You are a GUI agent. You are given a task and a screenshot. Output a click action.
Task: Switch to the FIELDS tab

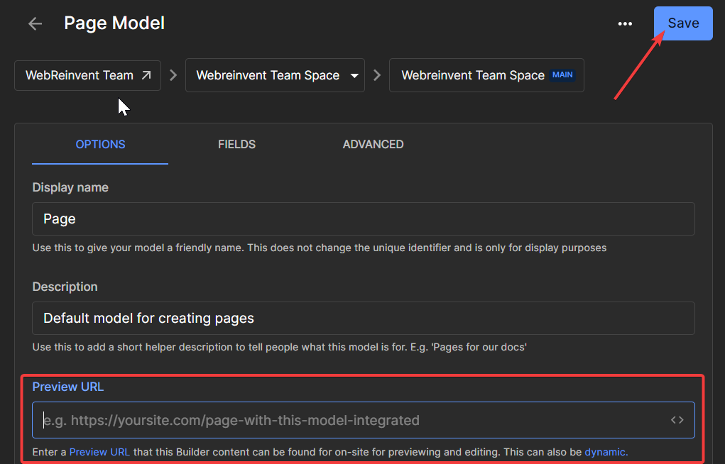[236, 144]
